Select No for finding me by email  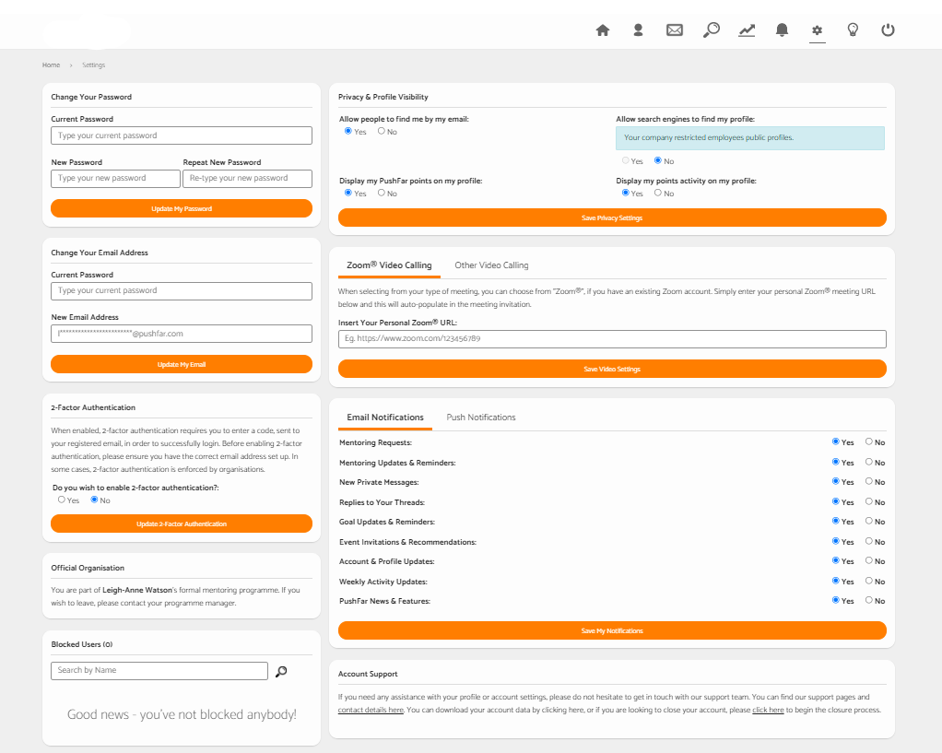click(x=382, y=132)
